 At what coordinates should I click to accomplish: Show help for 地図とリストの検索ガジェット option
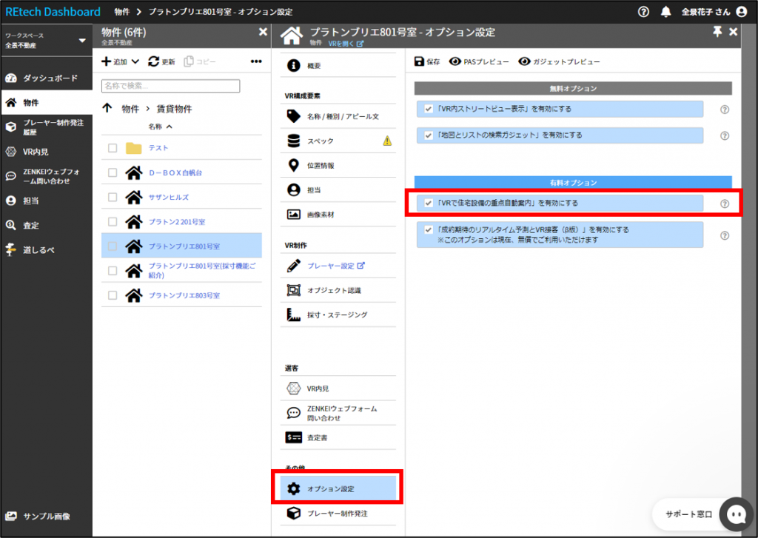click(x=725, y=136)
